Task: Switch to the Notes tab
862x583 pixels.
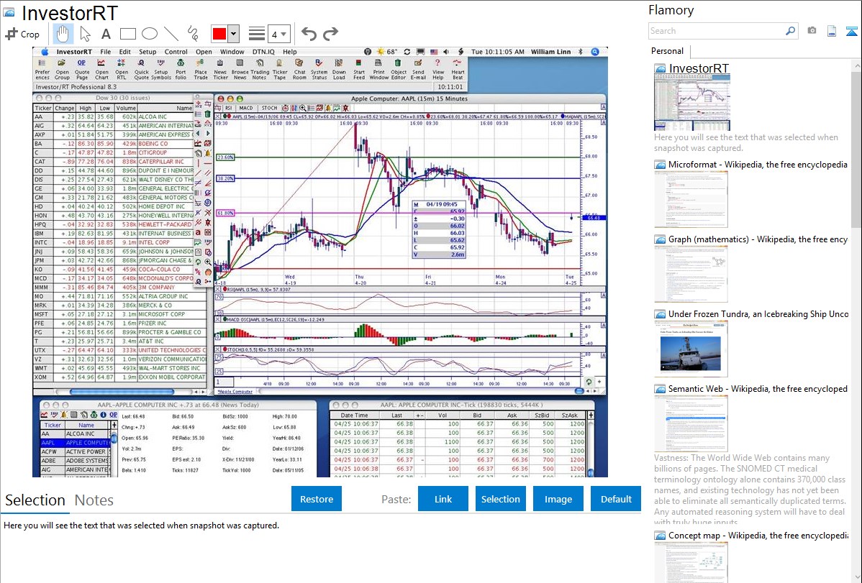Action: (x=94, y=500)
